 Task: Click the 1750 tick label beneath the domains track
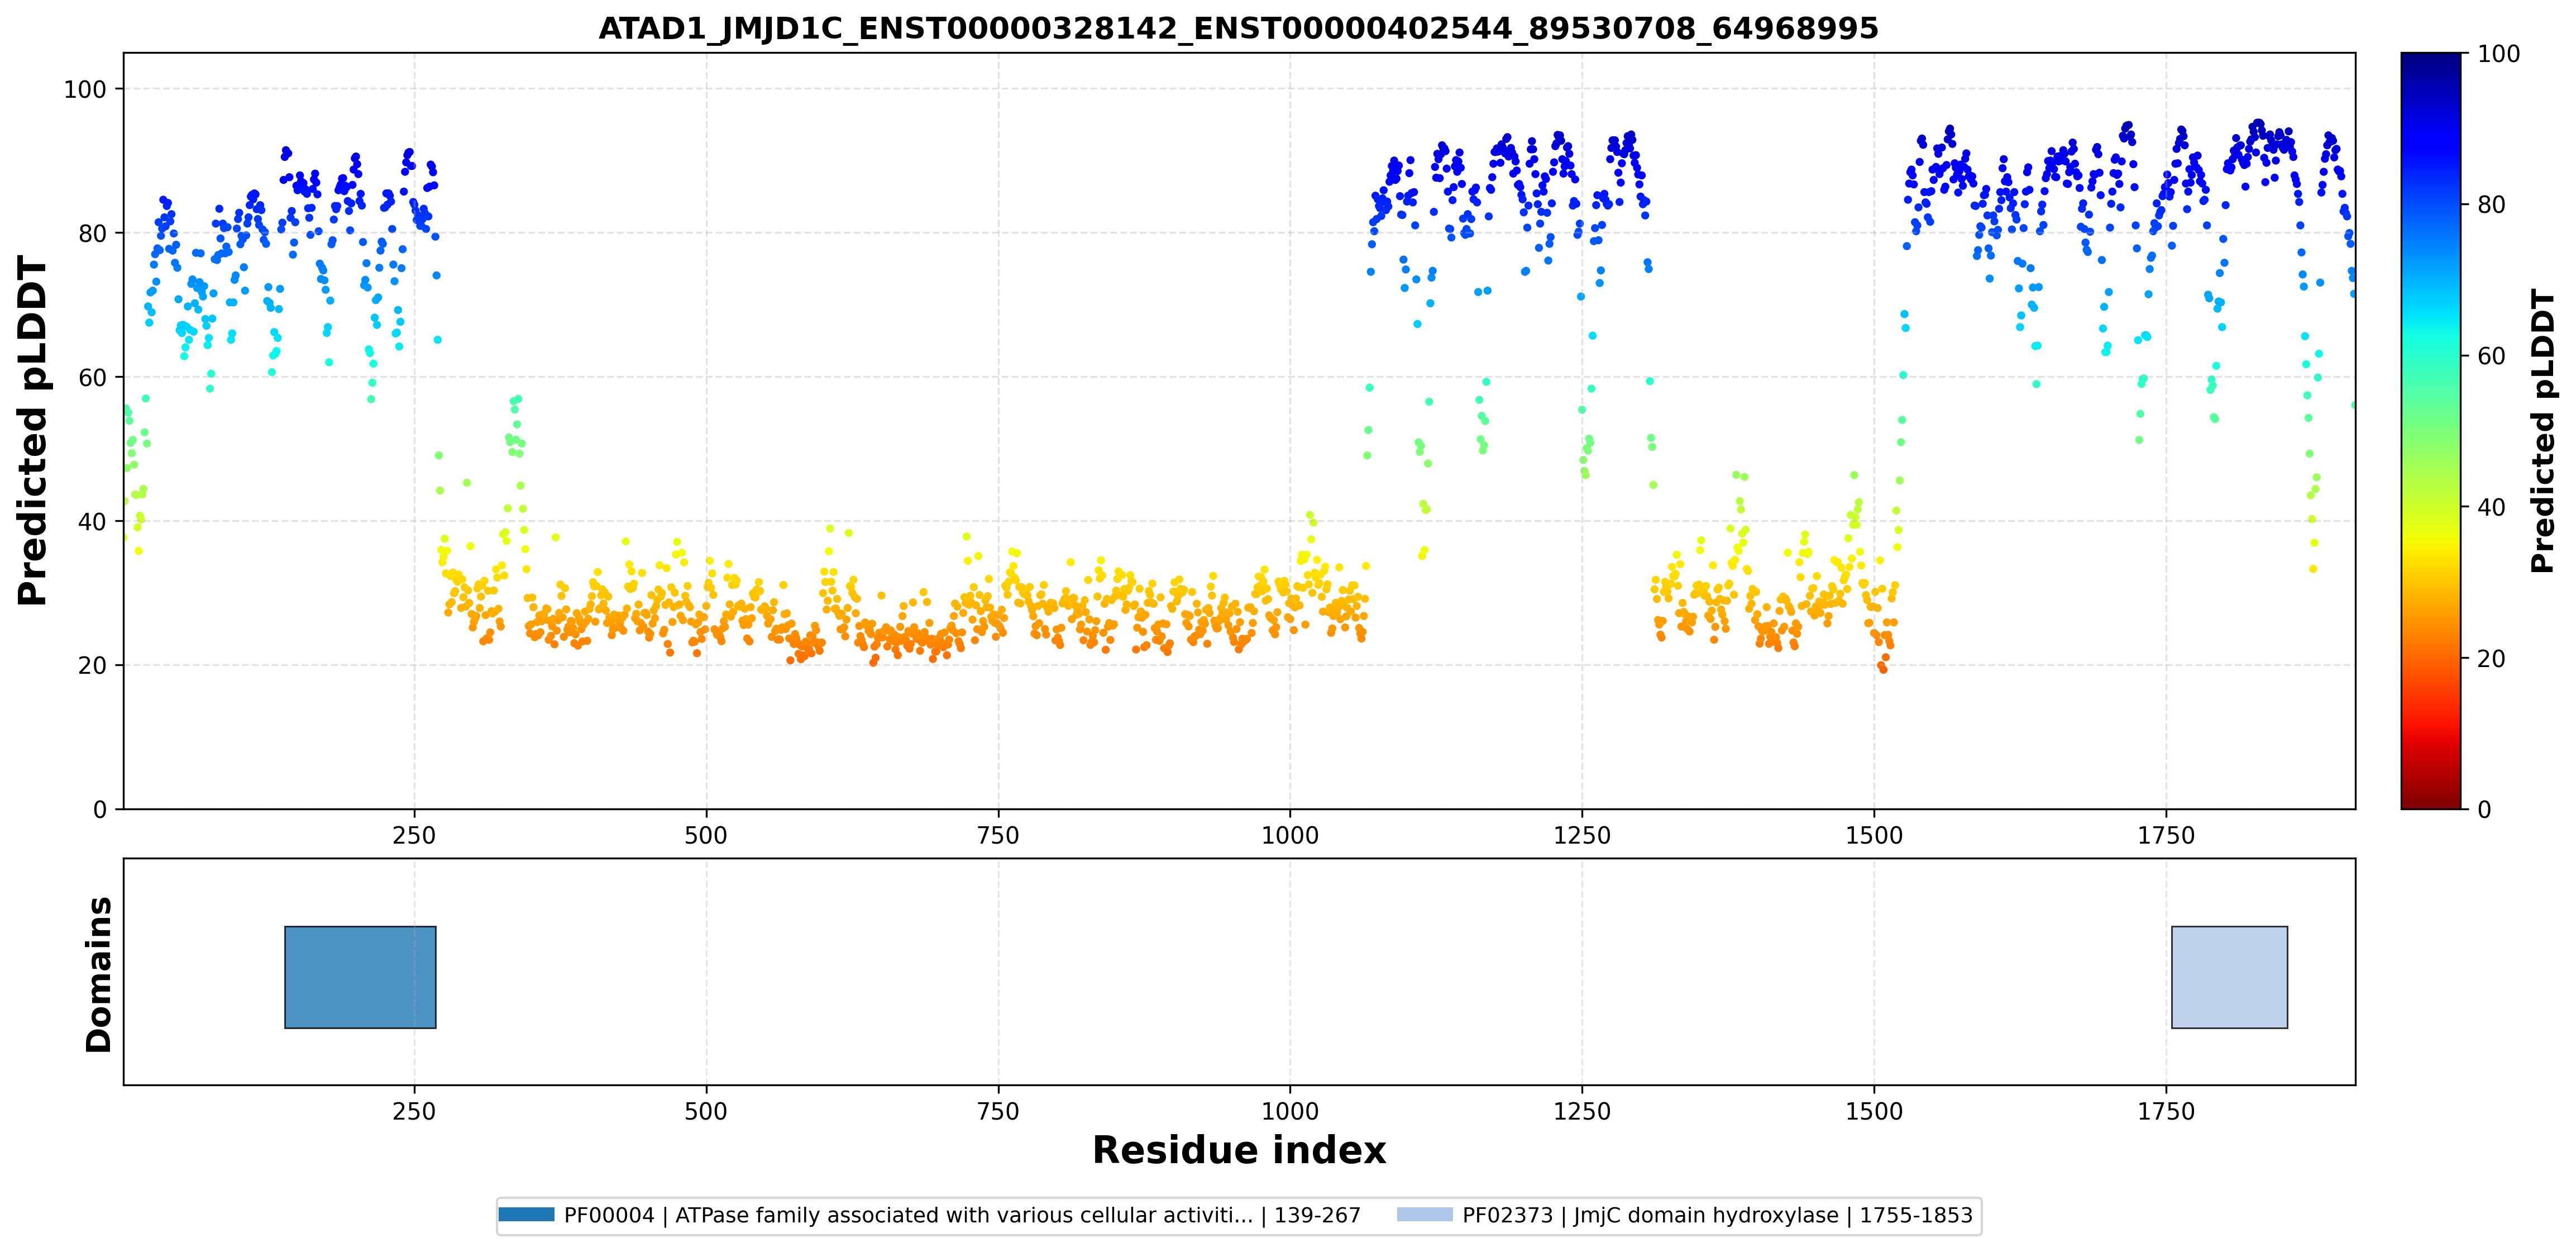[x=2166, y=1111]
